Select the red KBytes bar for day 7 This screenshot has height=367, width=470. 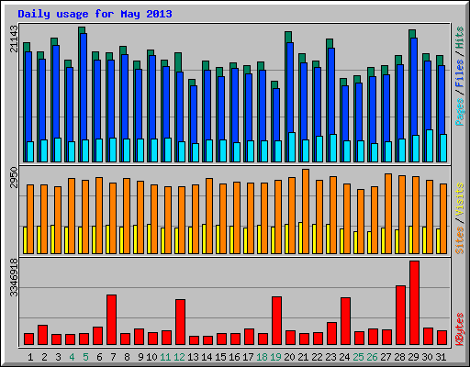tap(111, 320)
